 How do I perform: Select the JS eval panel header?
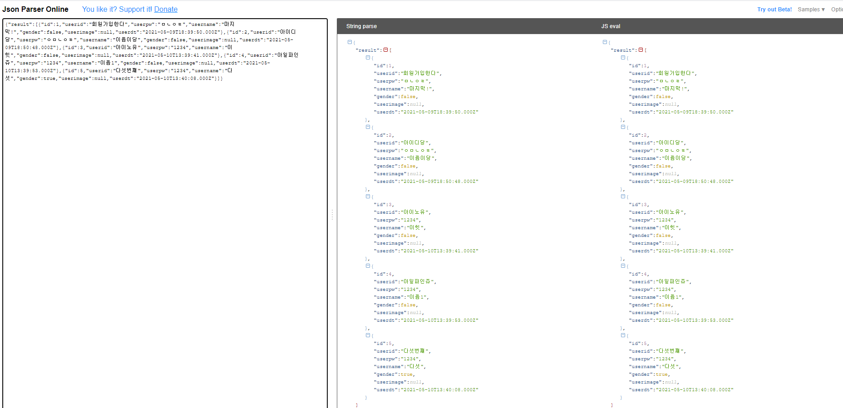point(611,26)
